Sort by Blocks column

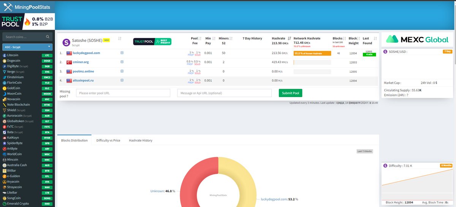coord(345,38)
